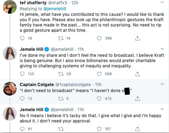169x133 pixels.
Task: Share Jemele Hill's tweet about billionaires
Action: click(137, 74)
